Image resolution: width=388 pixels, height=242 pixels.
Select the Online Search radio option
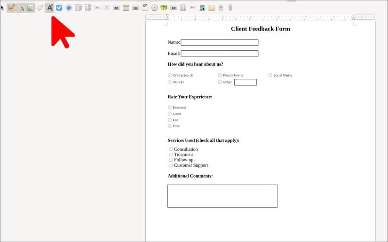click(x=169, y=75)
